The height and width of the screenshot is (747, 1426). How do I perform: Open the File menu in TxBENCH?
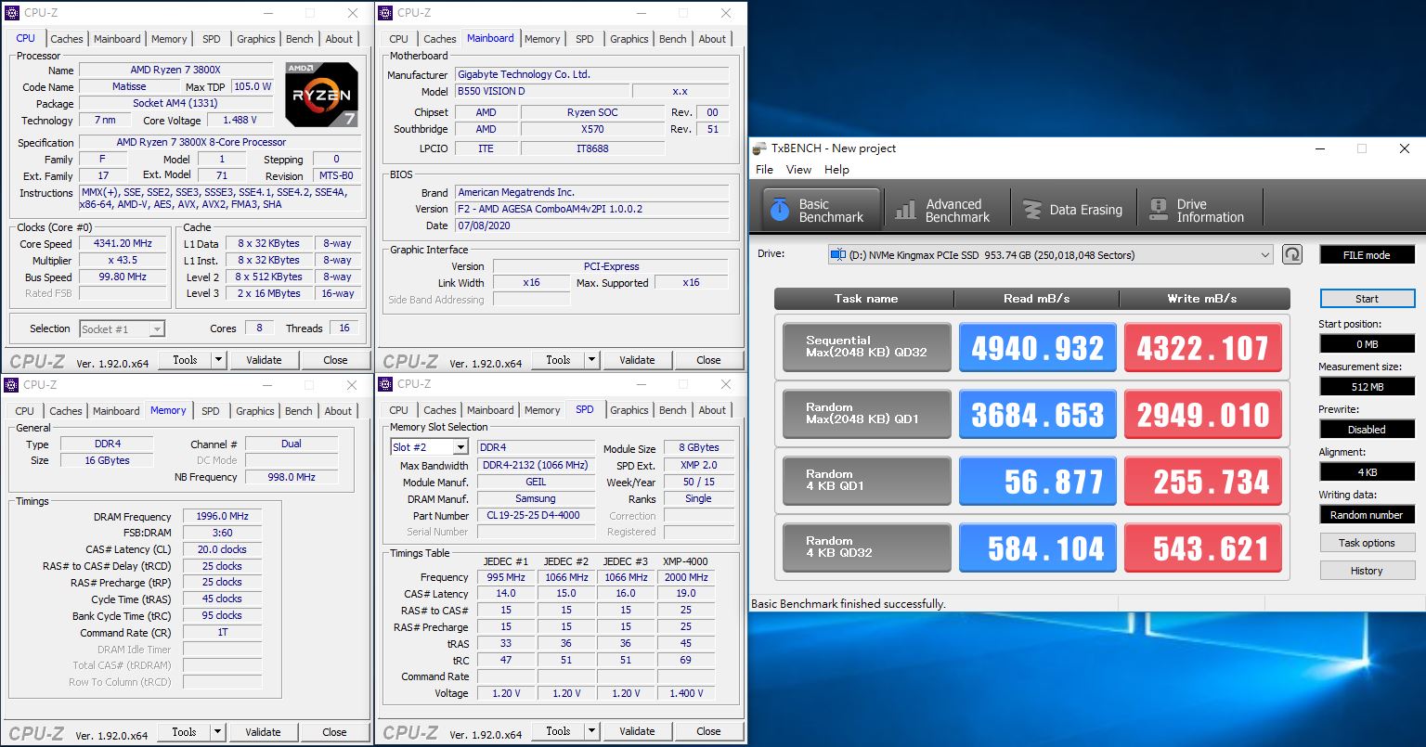pyautogui.click(x=764, y=170)
